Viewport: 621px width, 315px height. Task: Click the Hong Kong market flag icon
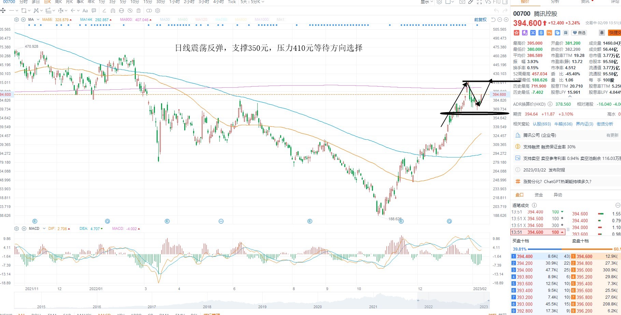[516, 33]
